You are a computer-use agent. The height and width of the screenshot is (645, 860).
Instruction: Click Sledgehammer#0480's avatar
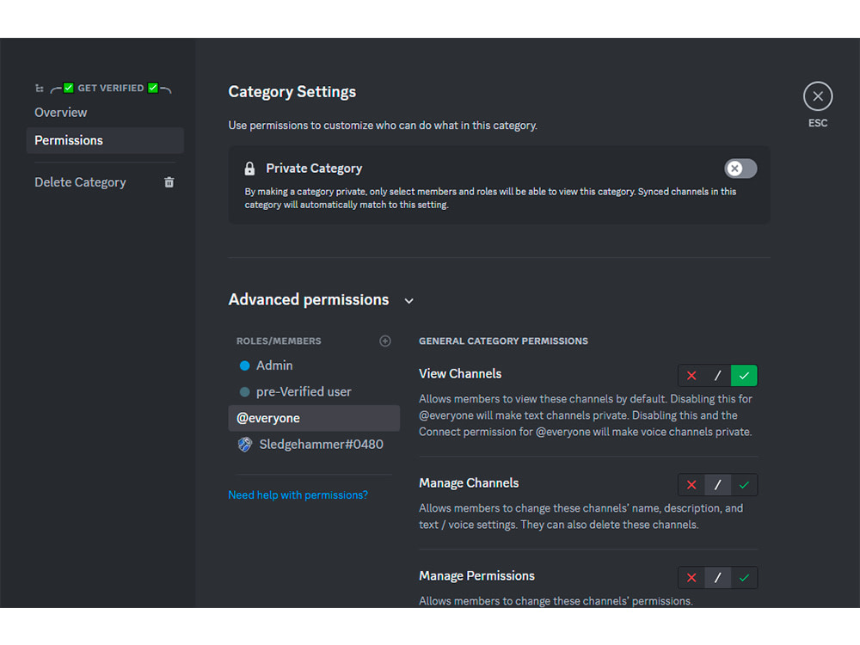245,444
